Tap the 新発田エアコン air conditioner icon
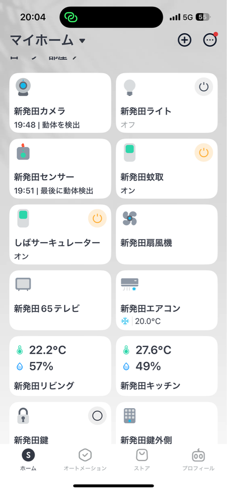 [x=130, y=284]
